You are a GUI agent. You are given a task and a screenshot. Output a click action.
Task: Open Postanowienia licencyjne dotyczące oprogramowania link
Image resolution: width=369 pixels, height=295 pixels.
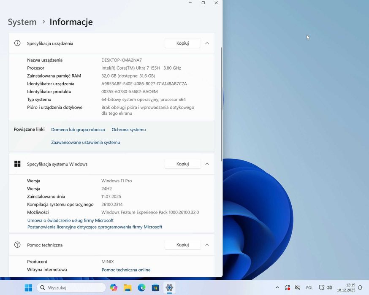point(95,227)
